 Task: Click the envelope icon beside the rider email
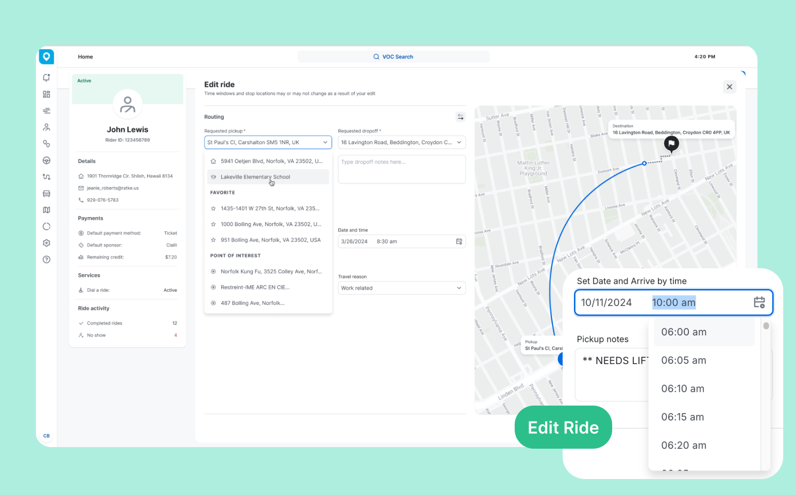[x=81, y=188]
